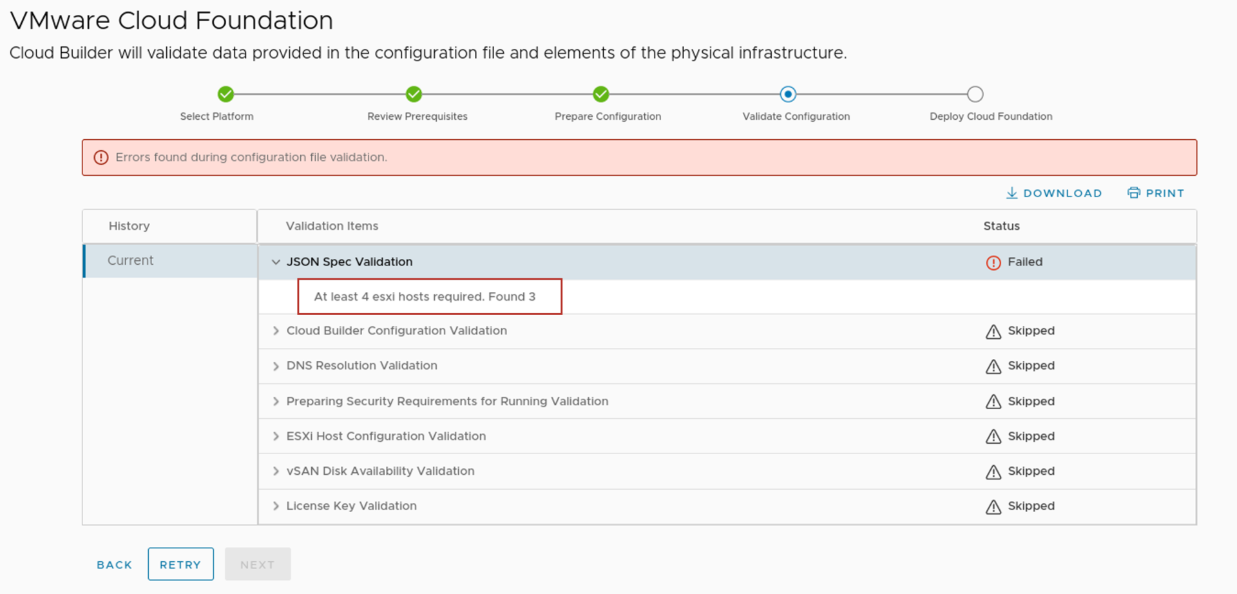Click the warning triangle next to DNS Resolution Validation
The width and height of the screenshot is (1237, 594).
[993, 366]
